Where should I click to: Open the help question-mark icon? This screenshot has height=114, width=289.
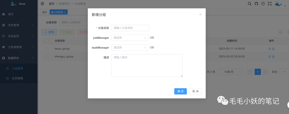point(263,4)
